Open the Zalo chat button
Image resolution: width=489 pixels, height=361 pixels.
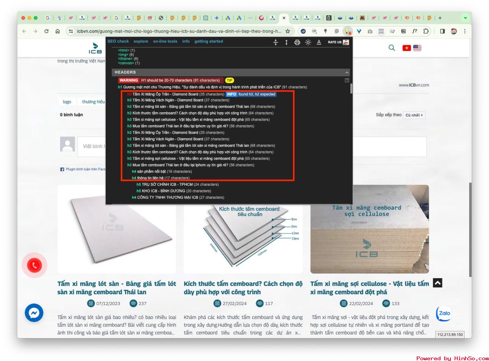[444, 313]
